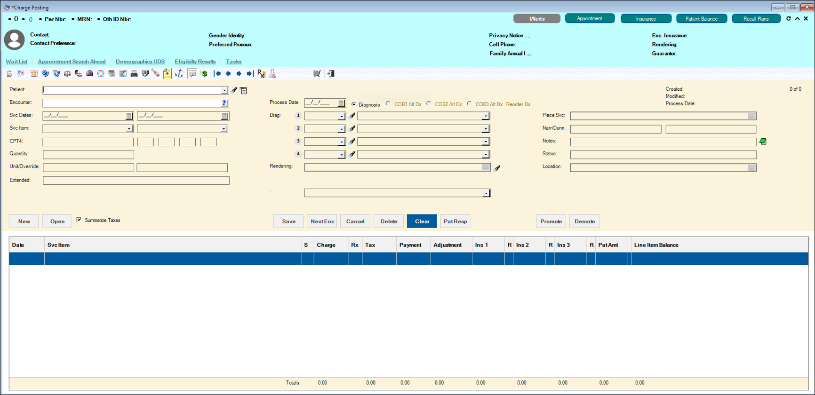Click into the Notes input field
Viewport: 815px width, 395px height.
663,142
